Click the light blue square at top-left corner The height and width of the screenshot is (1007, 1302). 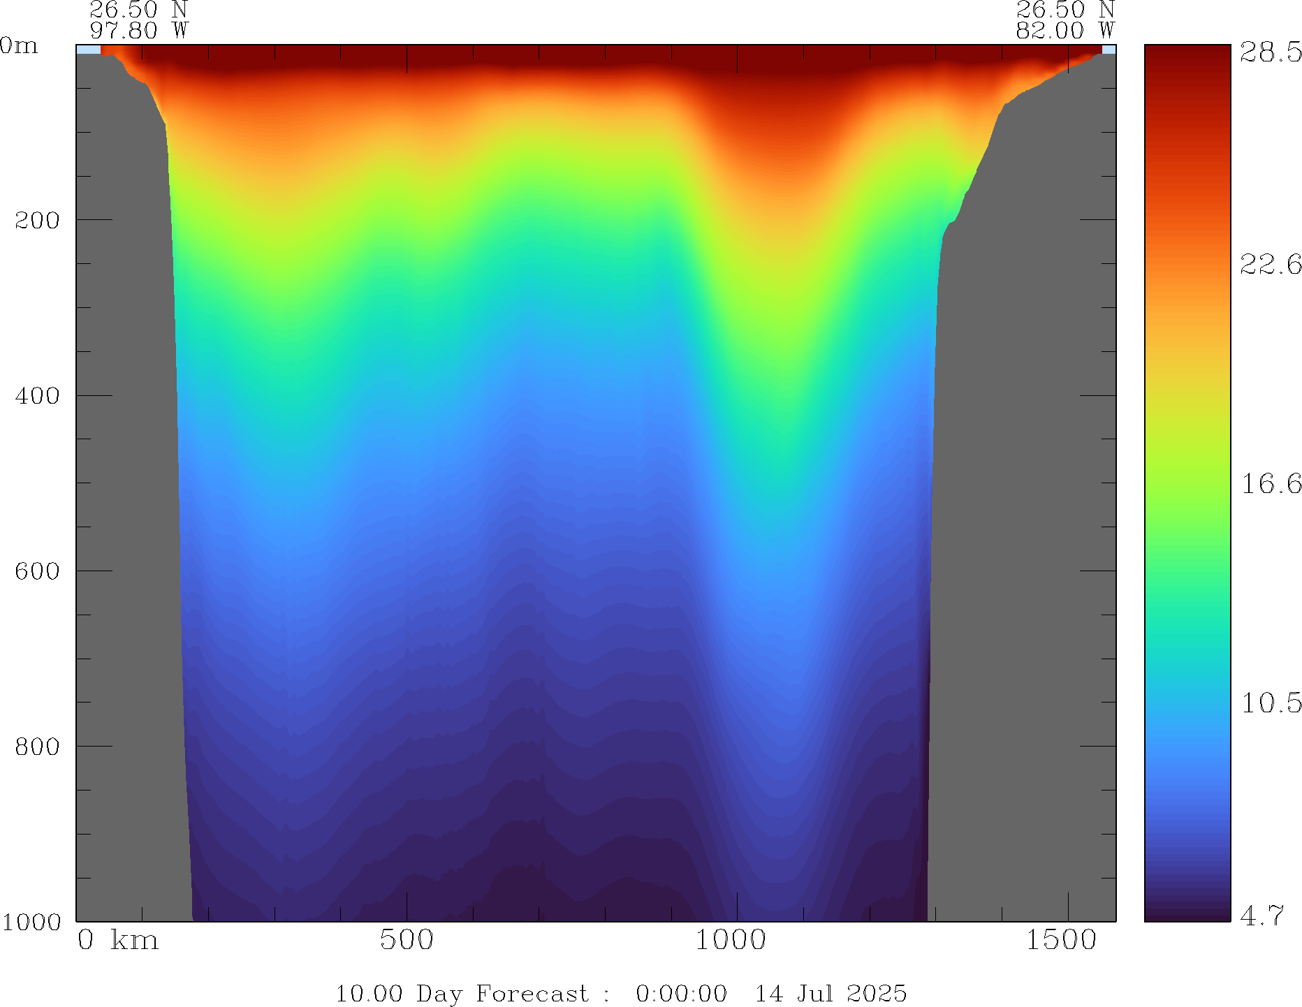click(x=88, y=50)
